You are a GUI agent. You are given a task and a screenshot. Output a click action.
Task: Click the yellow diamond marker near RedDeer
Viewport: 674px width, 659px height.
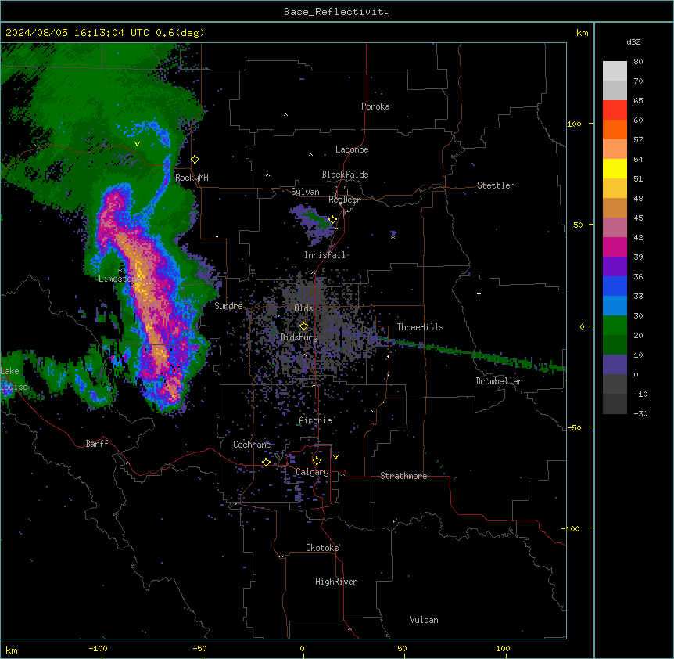click(332, 220)
